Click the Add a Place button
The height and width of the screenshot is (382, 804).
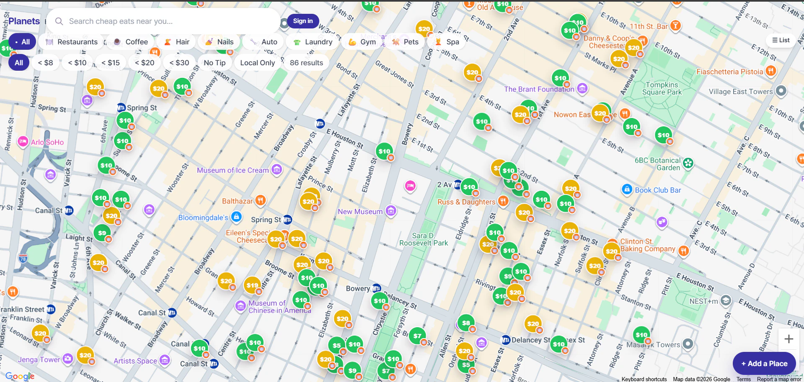tap(764, 364)
